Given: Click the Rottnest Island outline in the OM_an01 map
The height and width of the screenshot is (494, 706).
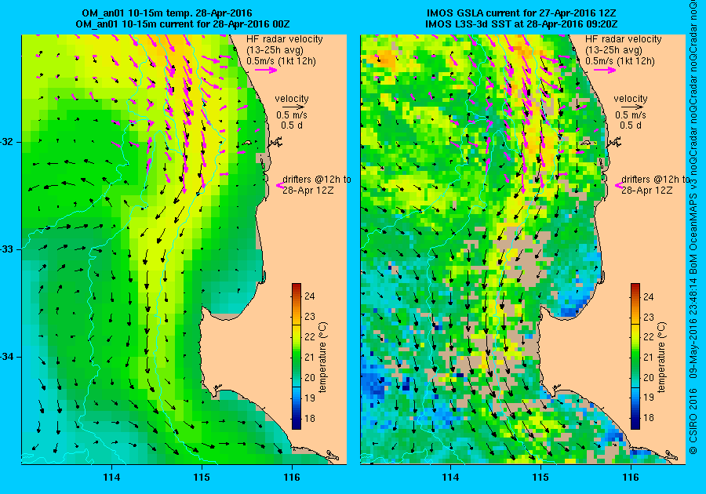Looking at the screenshot, I should pyautogui.click(x=247, y=143).
